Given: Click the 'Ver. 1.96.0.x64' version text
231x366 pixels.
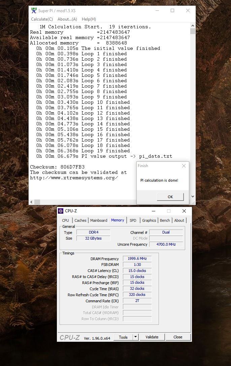Looking at the screenshot, I should [x=97, y=338].
